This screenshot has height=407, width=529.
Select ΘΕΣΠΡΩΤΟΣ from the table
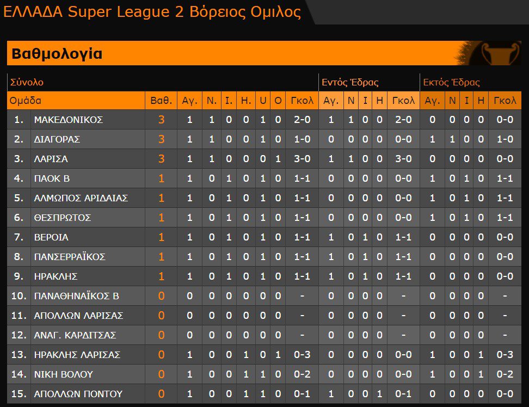coord(62,218)
